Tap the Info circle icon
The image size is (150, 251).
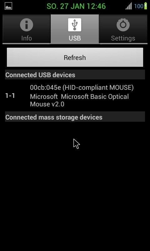27,25
